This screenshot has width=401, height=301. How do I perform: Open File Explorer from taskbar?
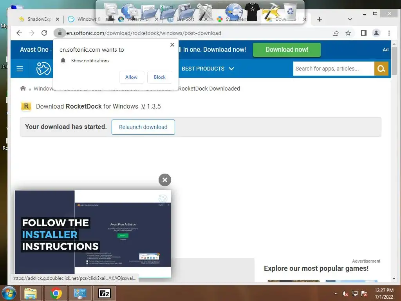[x=31, y=293]
